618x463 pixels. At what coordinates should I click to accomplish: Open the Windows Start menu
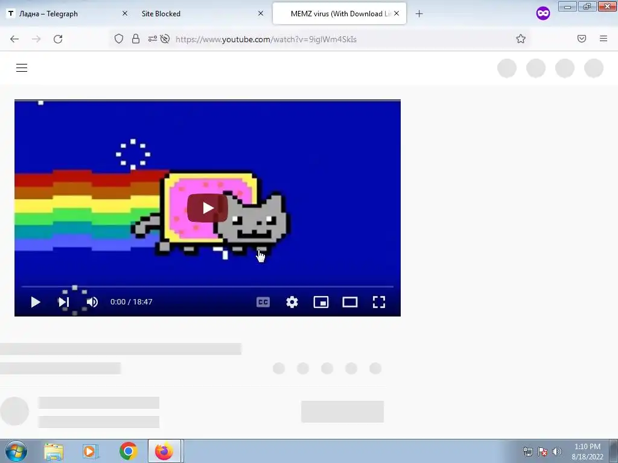pos(16,451)
